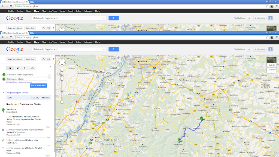
Task: Open the Optionen anzeigen link
Action: 25,82
